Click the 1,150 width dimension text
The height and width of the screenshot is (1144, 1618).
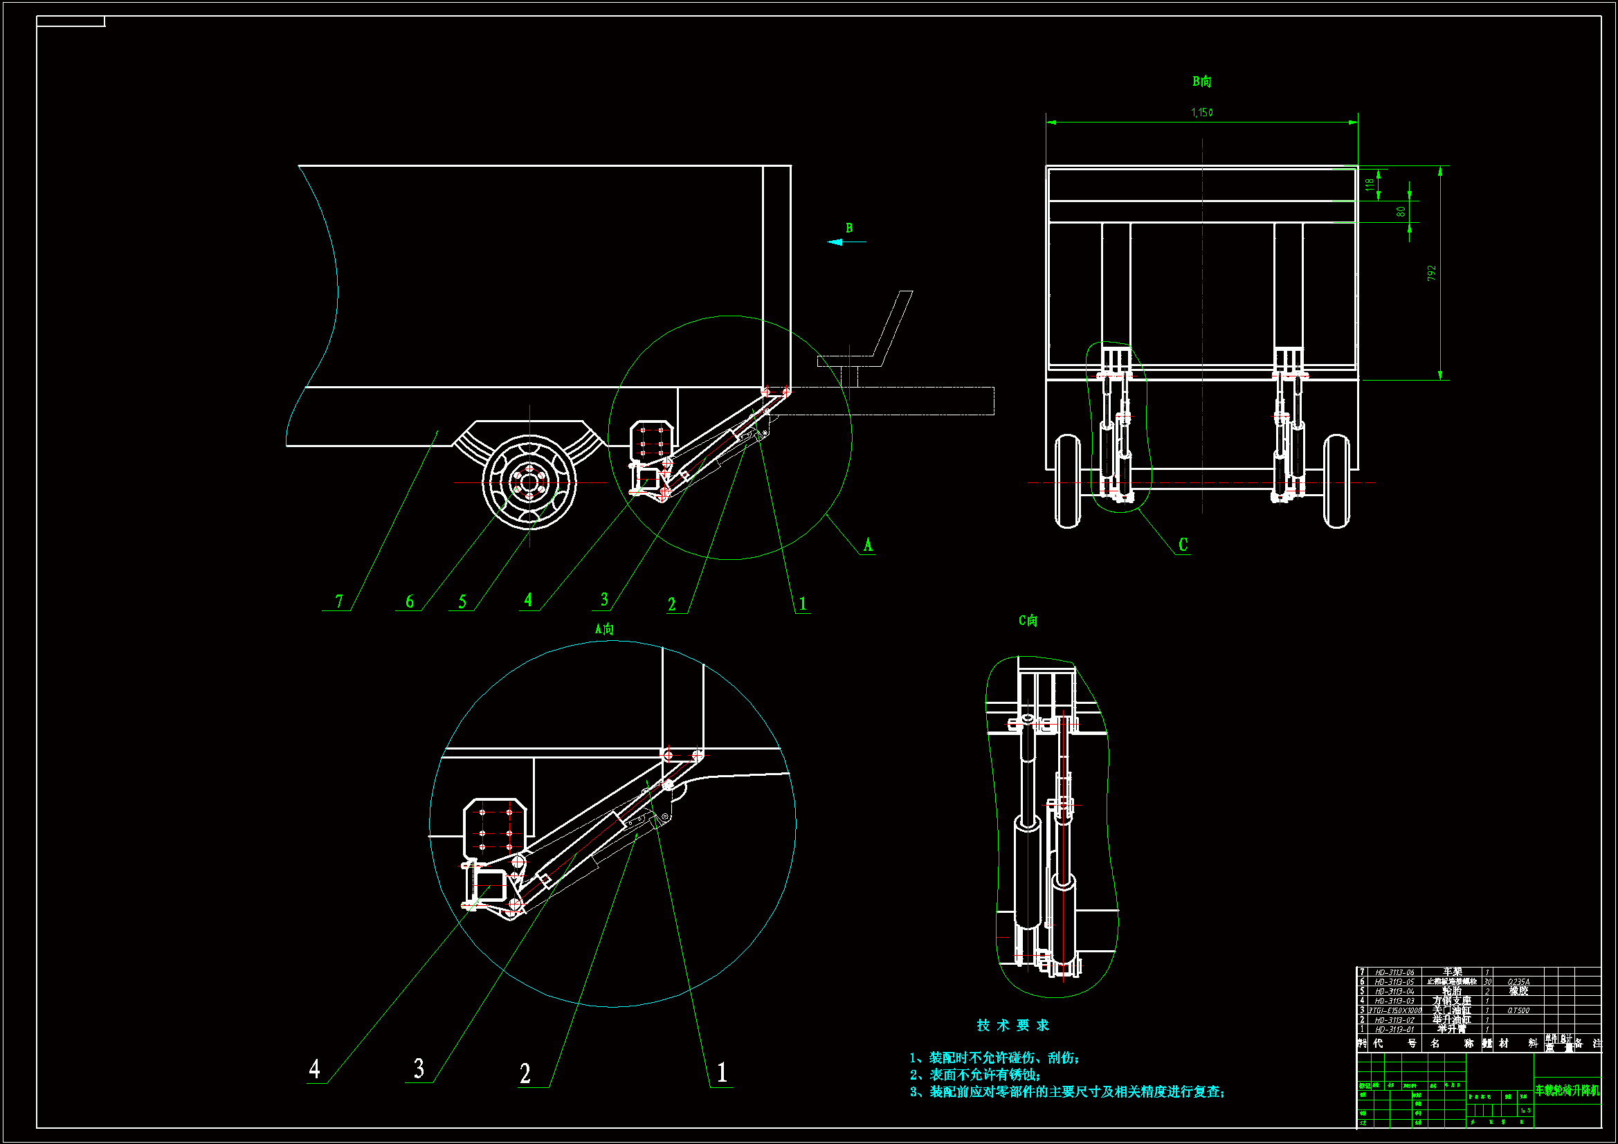(1201, 113)
